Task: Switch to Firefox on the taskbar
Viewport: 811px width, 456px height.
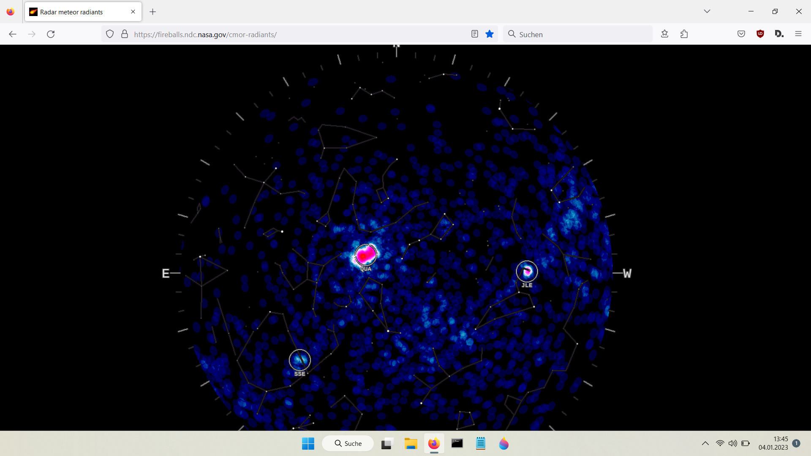Action: click(x=434, y=444)
